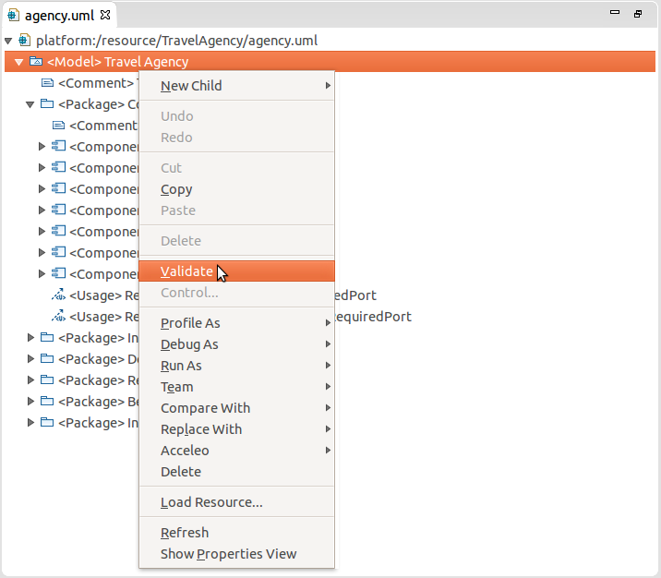The image size is (661, 578).
Task: Click the second Usage dependency icon
Action: 58,316
